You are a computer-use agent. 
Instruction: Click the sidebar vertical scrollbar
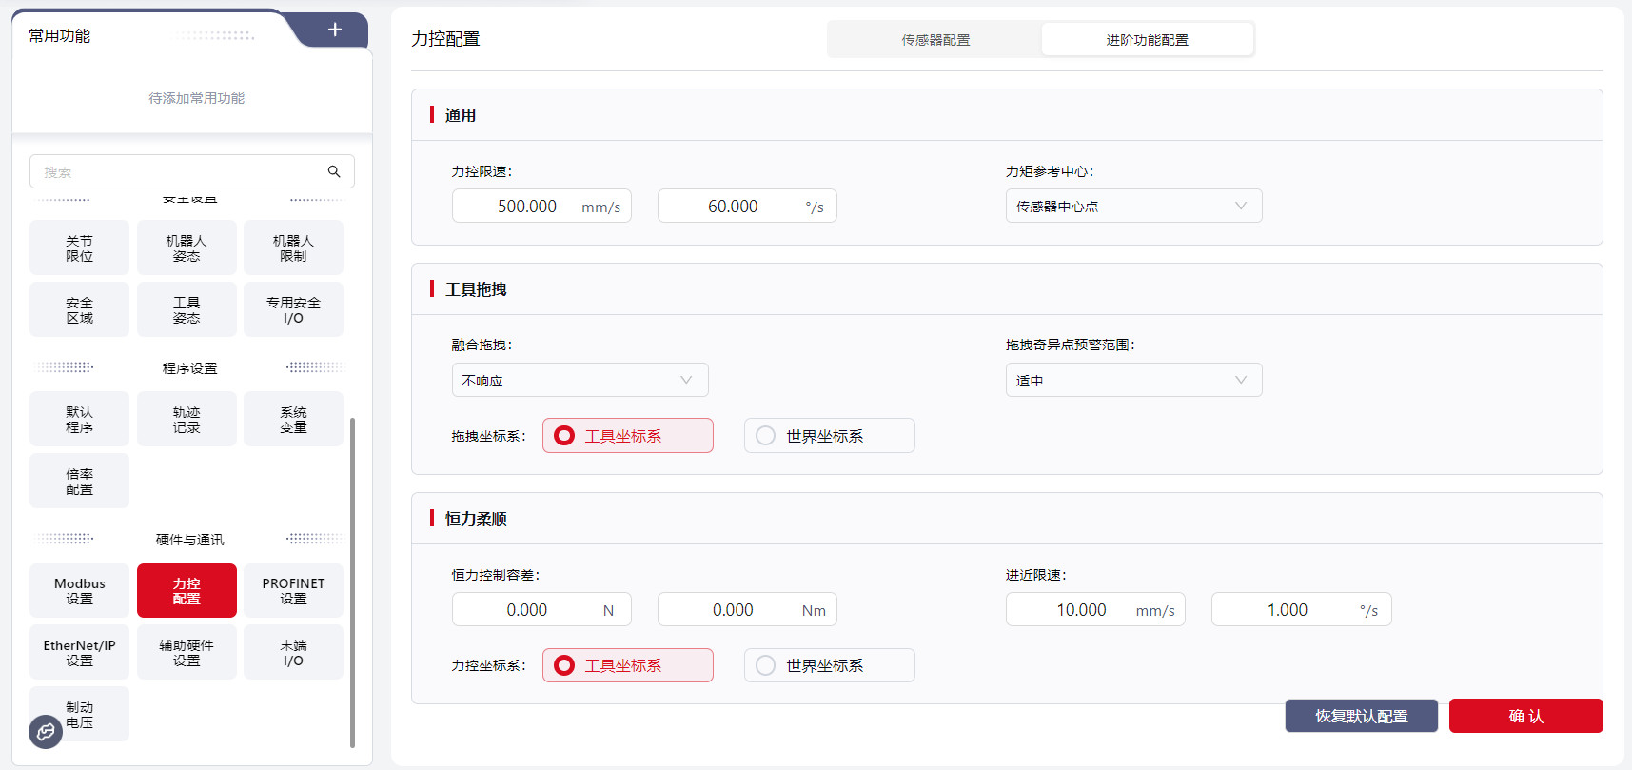click(x=353, y=581)
